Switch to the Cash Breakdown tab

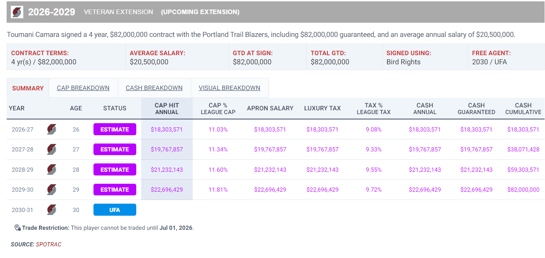tap(154, 88)
